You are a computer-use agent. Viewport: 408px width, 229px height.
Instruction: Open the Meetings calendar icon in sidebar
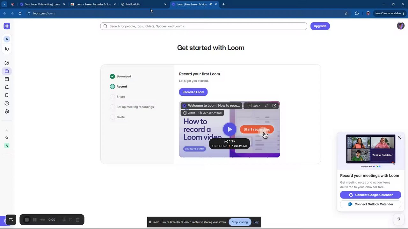click(x=7, y=79)
